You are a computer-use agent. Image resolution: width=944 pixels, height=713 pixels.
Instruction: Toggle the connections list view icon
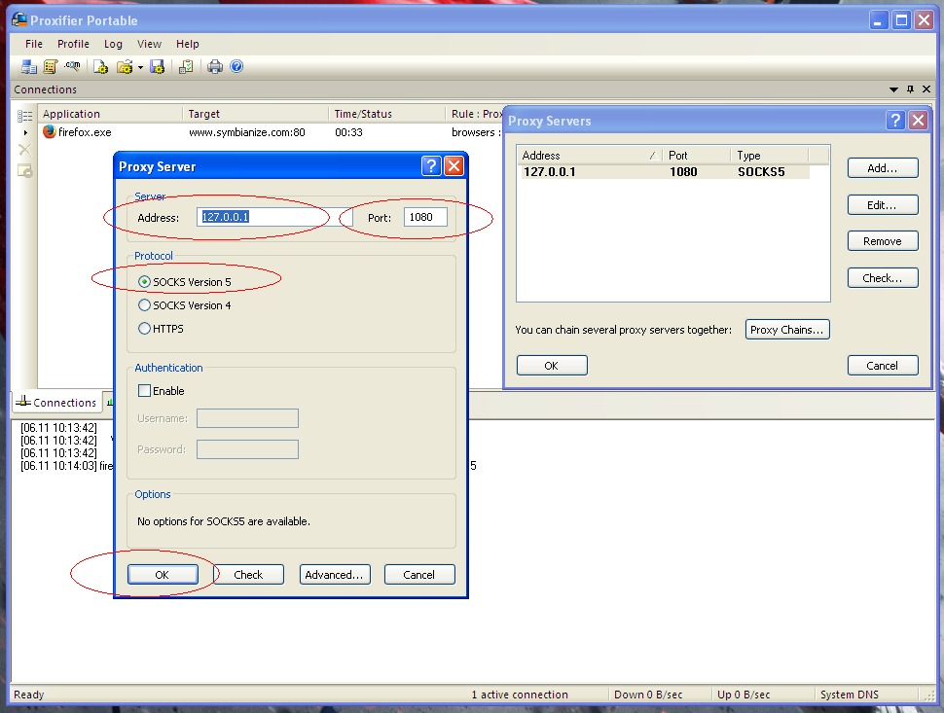click(24, 116)
